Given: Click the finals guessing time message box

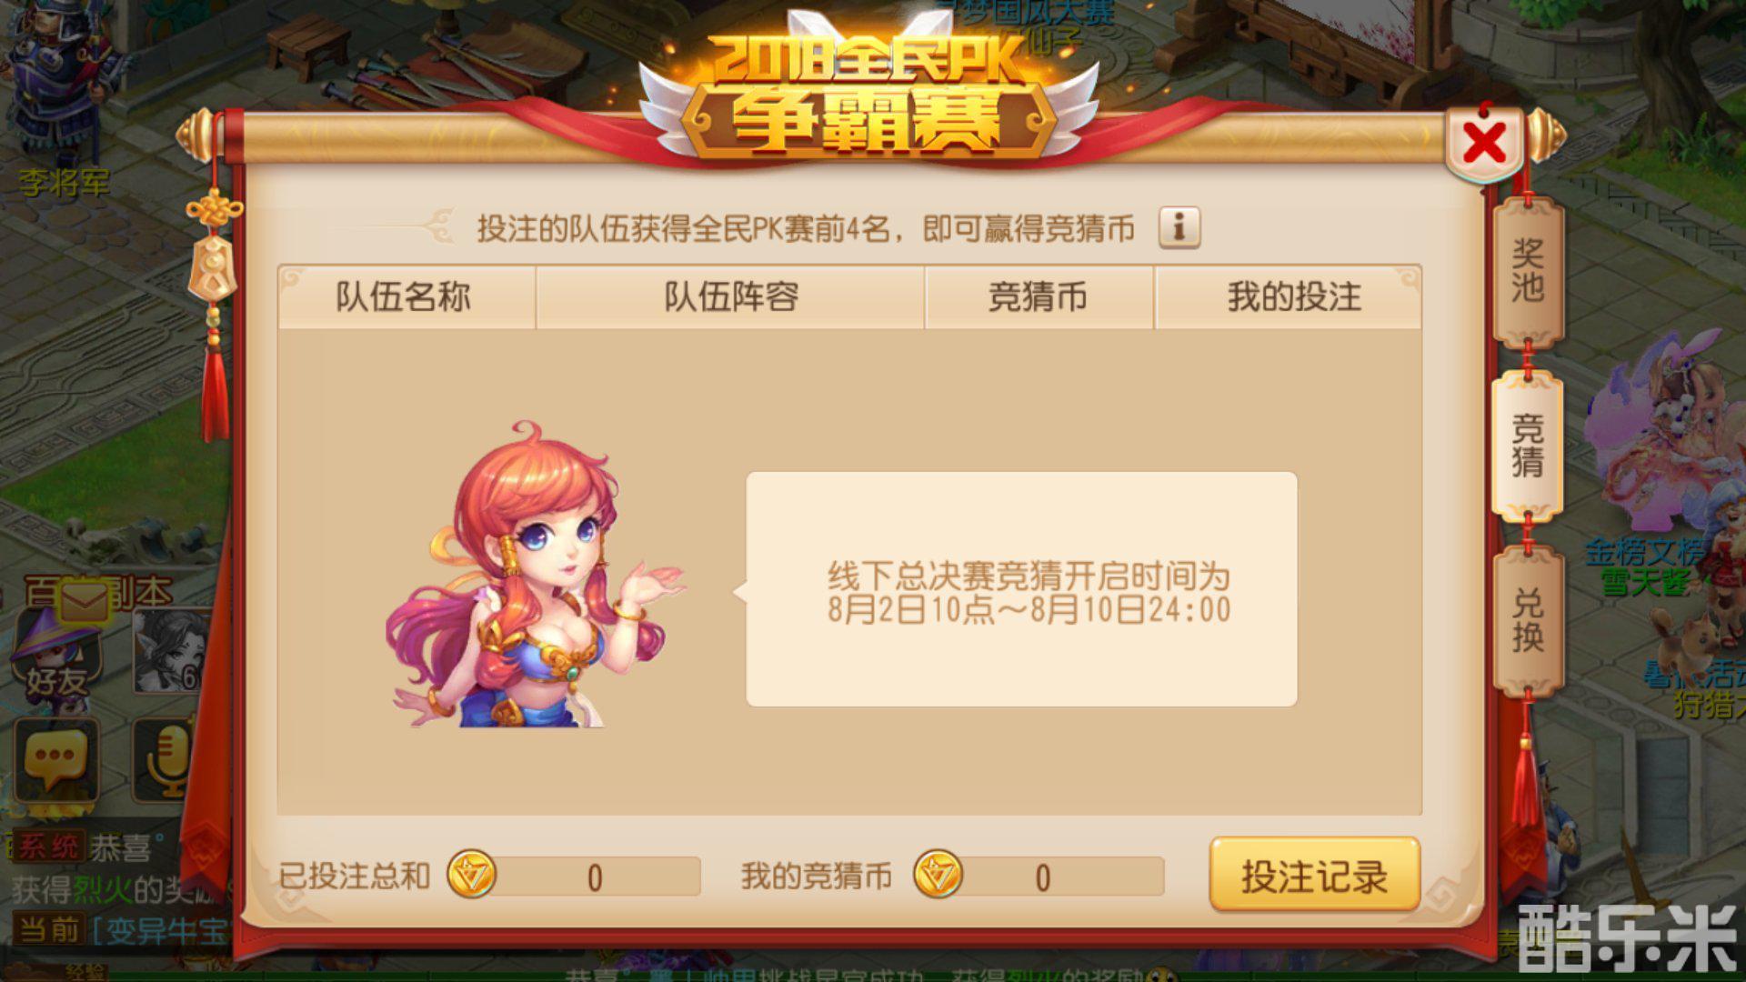Looking at the screenshot, I should [x=1021, y=589].
